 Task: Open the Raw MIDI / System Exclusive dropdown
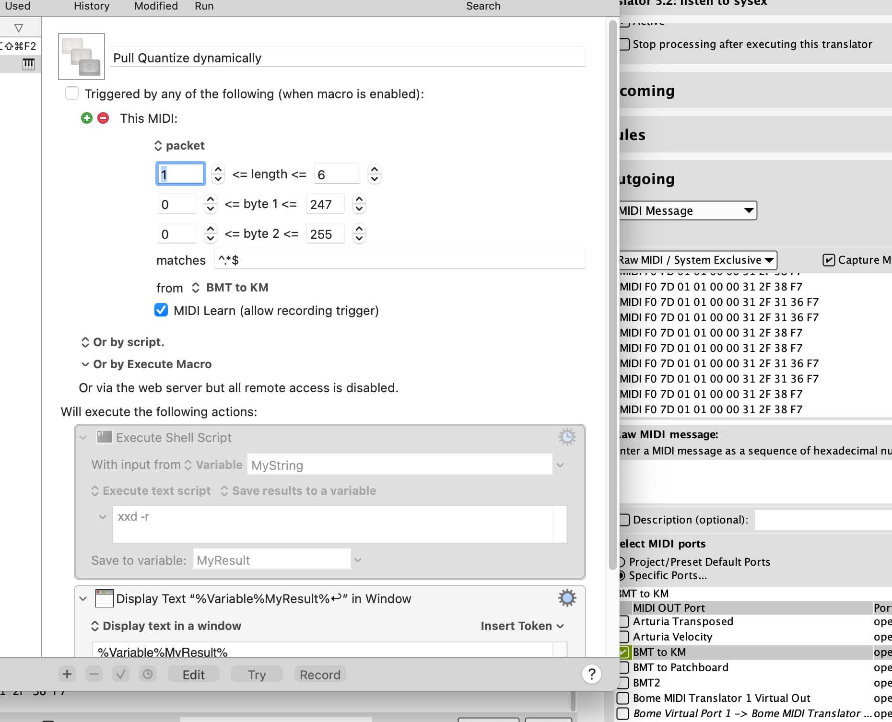click(x=698, y=260)
